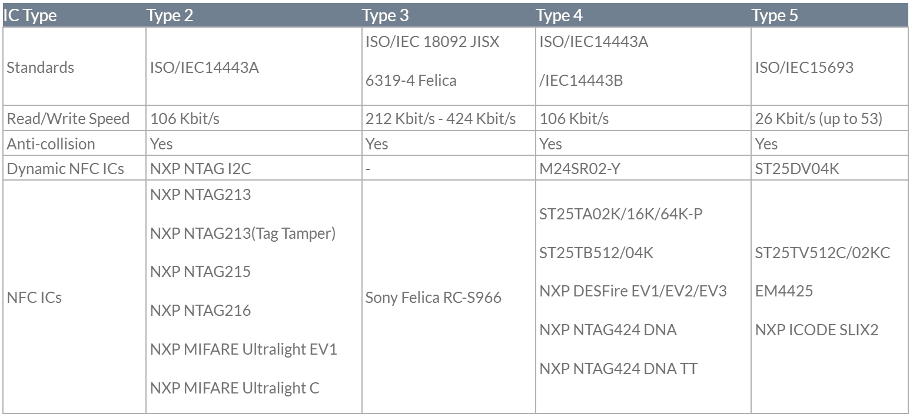Click the Type 4 column header
Viewport: 913px width, 417px height.
click(559, 16)
